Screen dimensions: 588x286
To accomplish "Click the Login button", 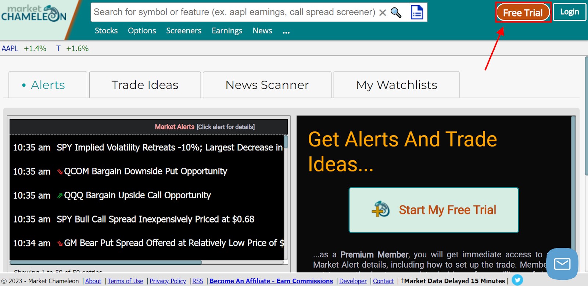I will (569, 12).
